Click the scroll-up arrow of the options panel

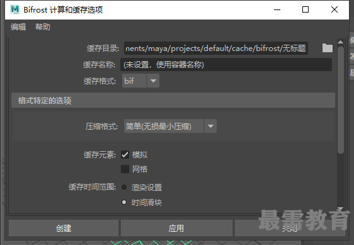pos(340,42)
